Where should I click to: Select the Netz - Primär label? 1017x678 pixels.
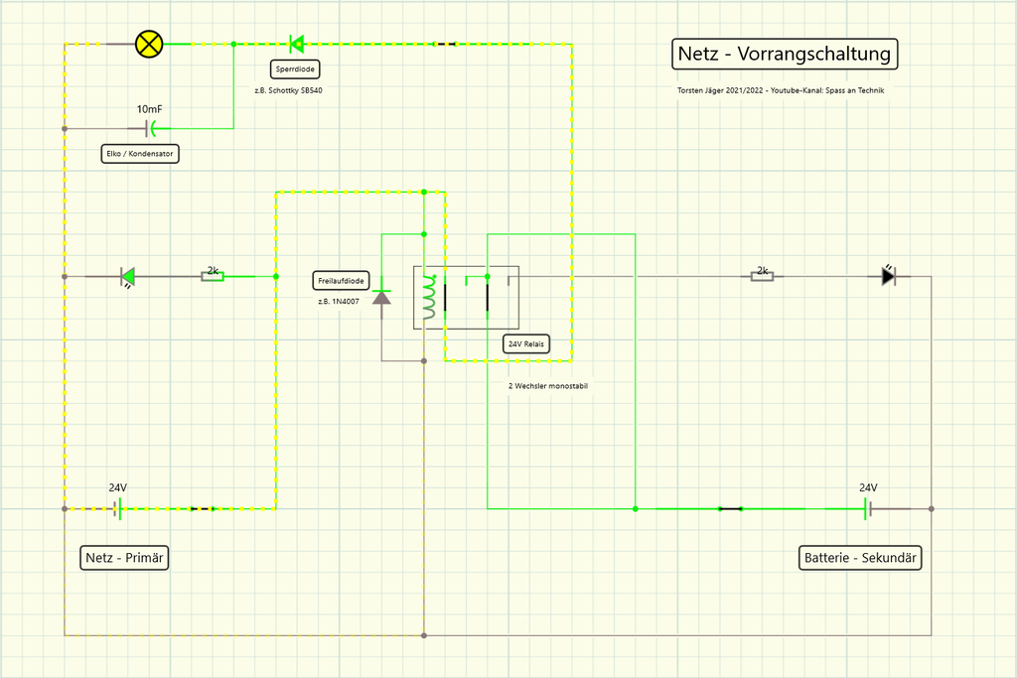point(124,558)
